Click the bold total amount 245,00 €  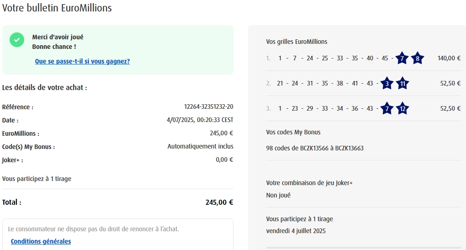[x=219, y=202]
